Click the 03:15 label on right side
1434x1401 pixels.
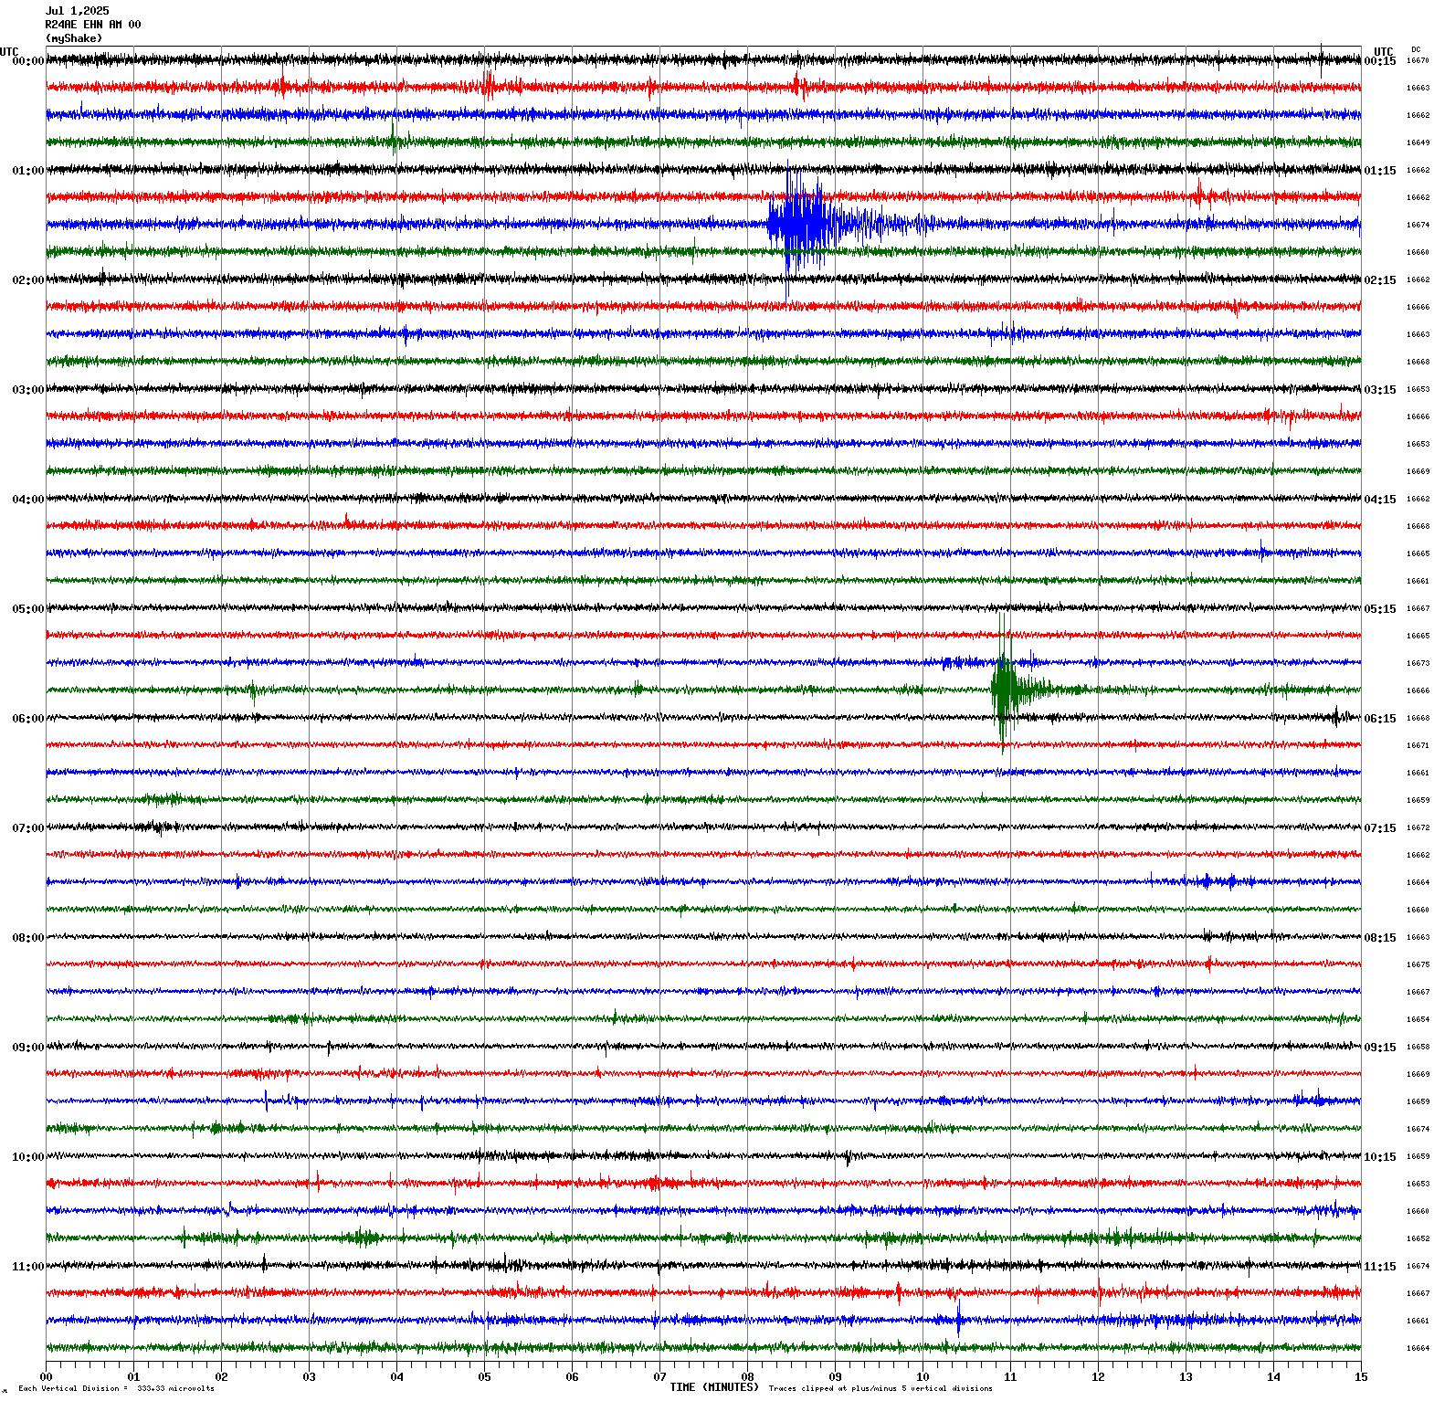[1380, 390]
